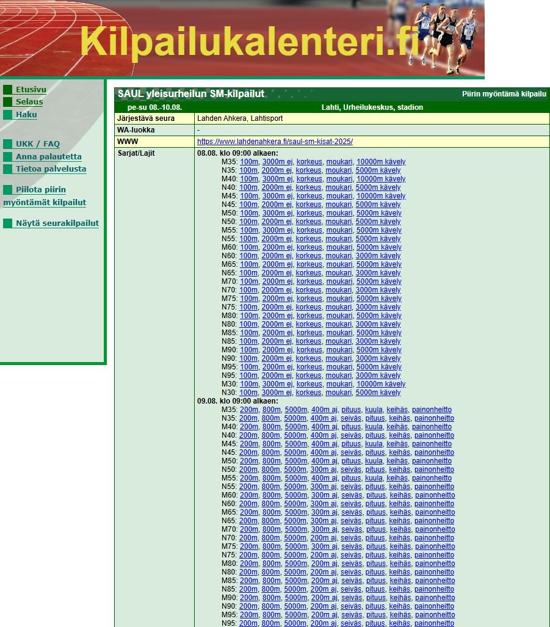Viewport: 550px width, 627px height.
Task: Click Näytä seurakilpailut link
Action: (x=57, y=223)
